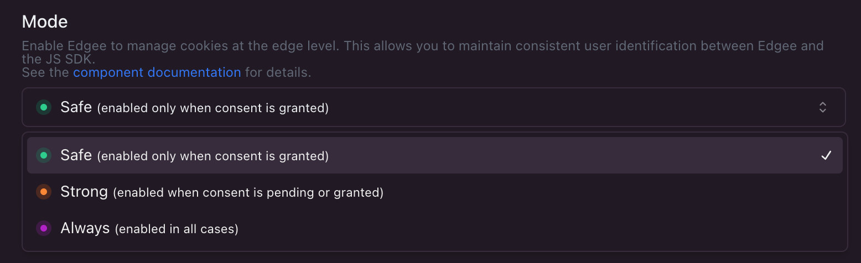Click the Safe label inside the Mode field
The image size is (861, 263).
(76, 107)
